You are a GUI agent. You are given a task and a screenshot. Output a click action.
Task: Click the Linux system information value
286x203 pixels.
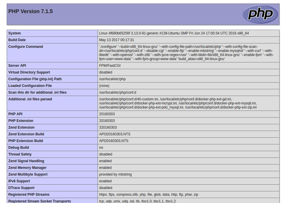click(x=174, y=33)
